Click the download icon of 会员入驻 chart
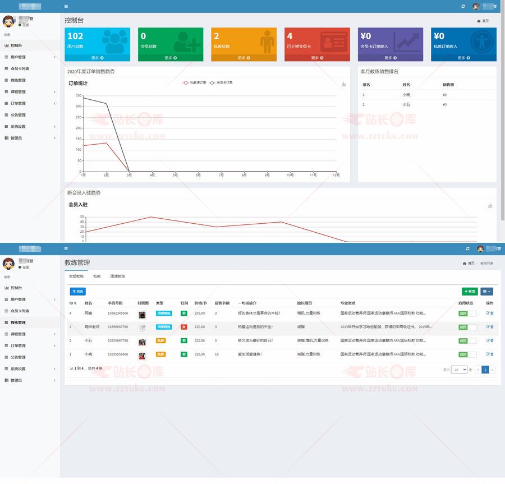Image resolution: width=505 pixels, height=484 pixels. point(490,206)
